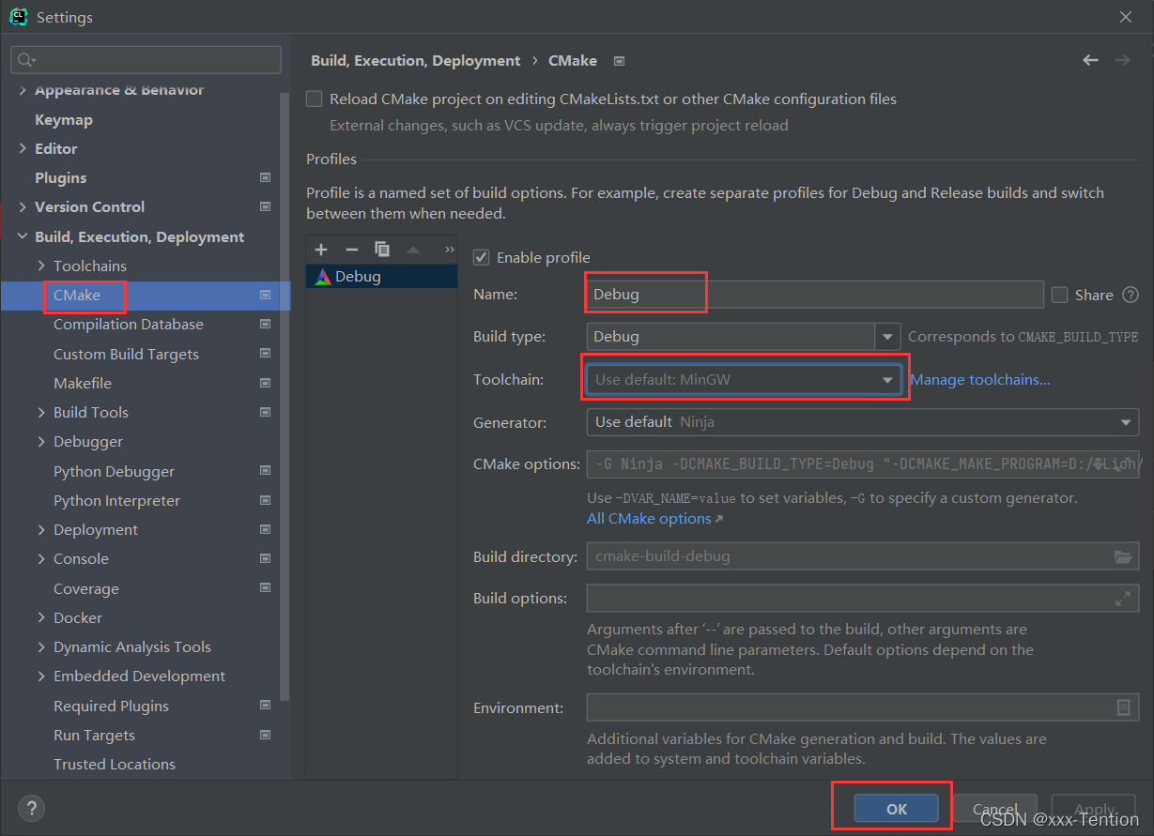
Task: Select Compilation Database in the sidebar
Action: [129, 325]
